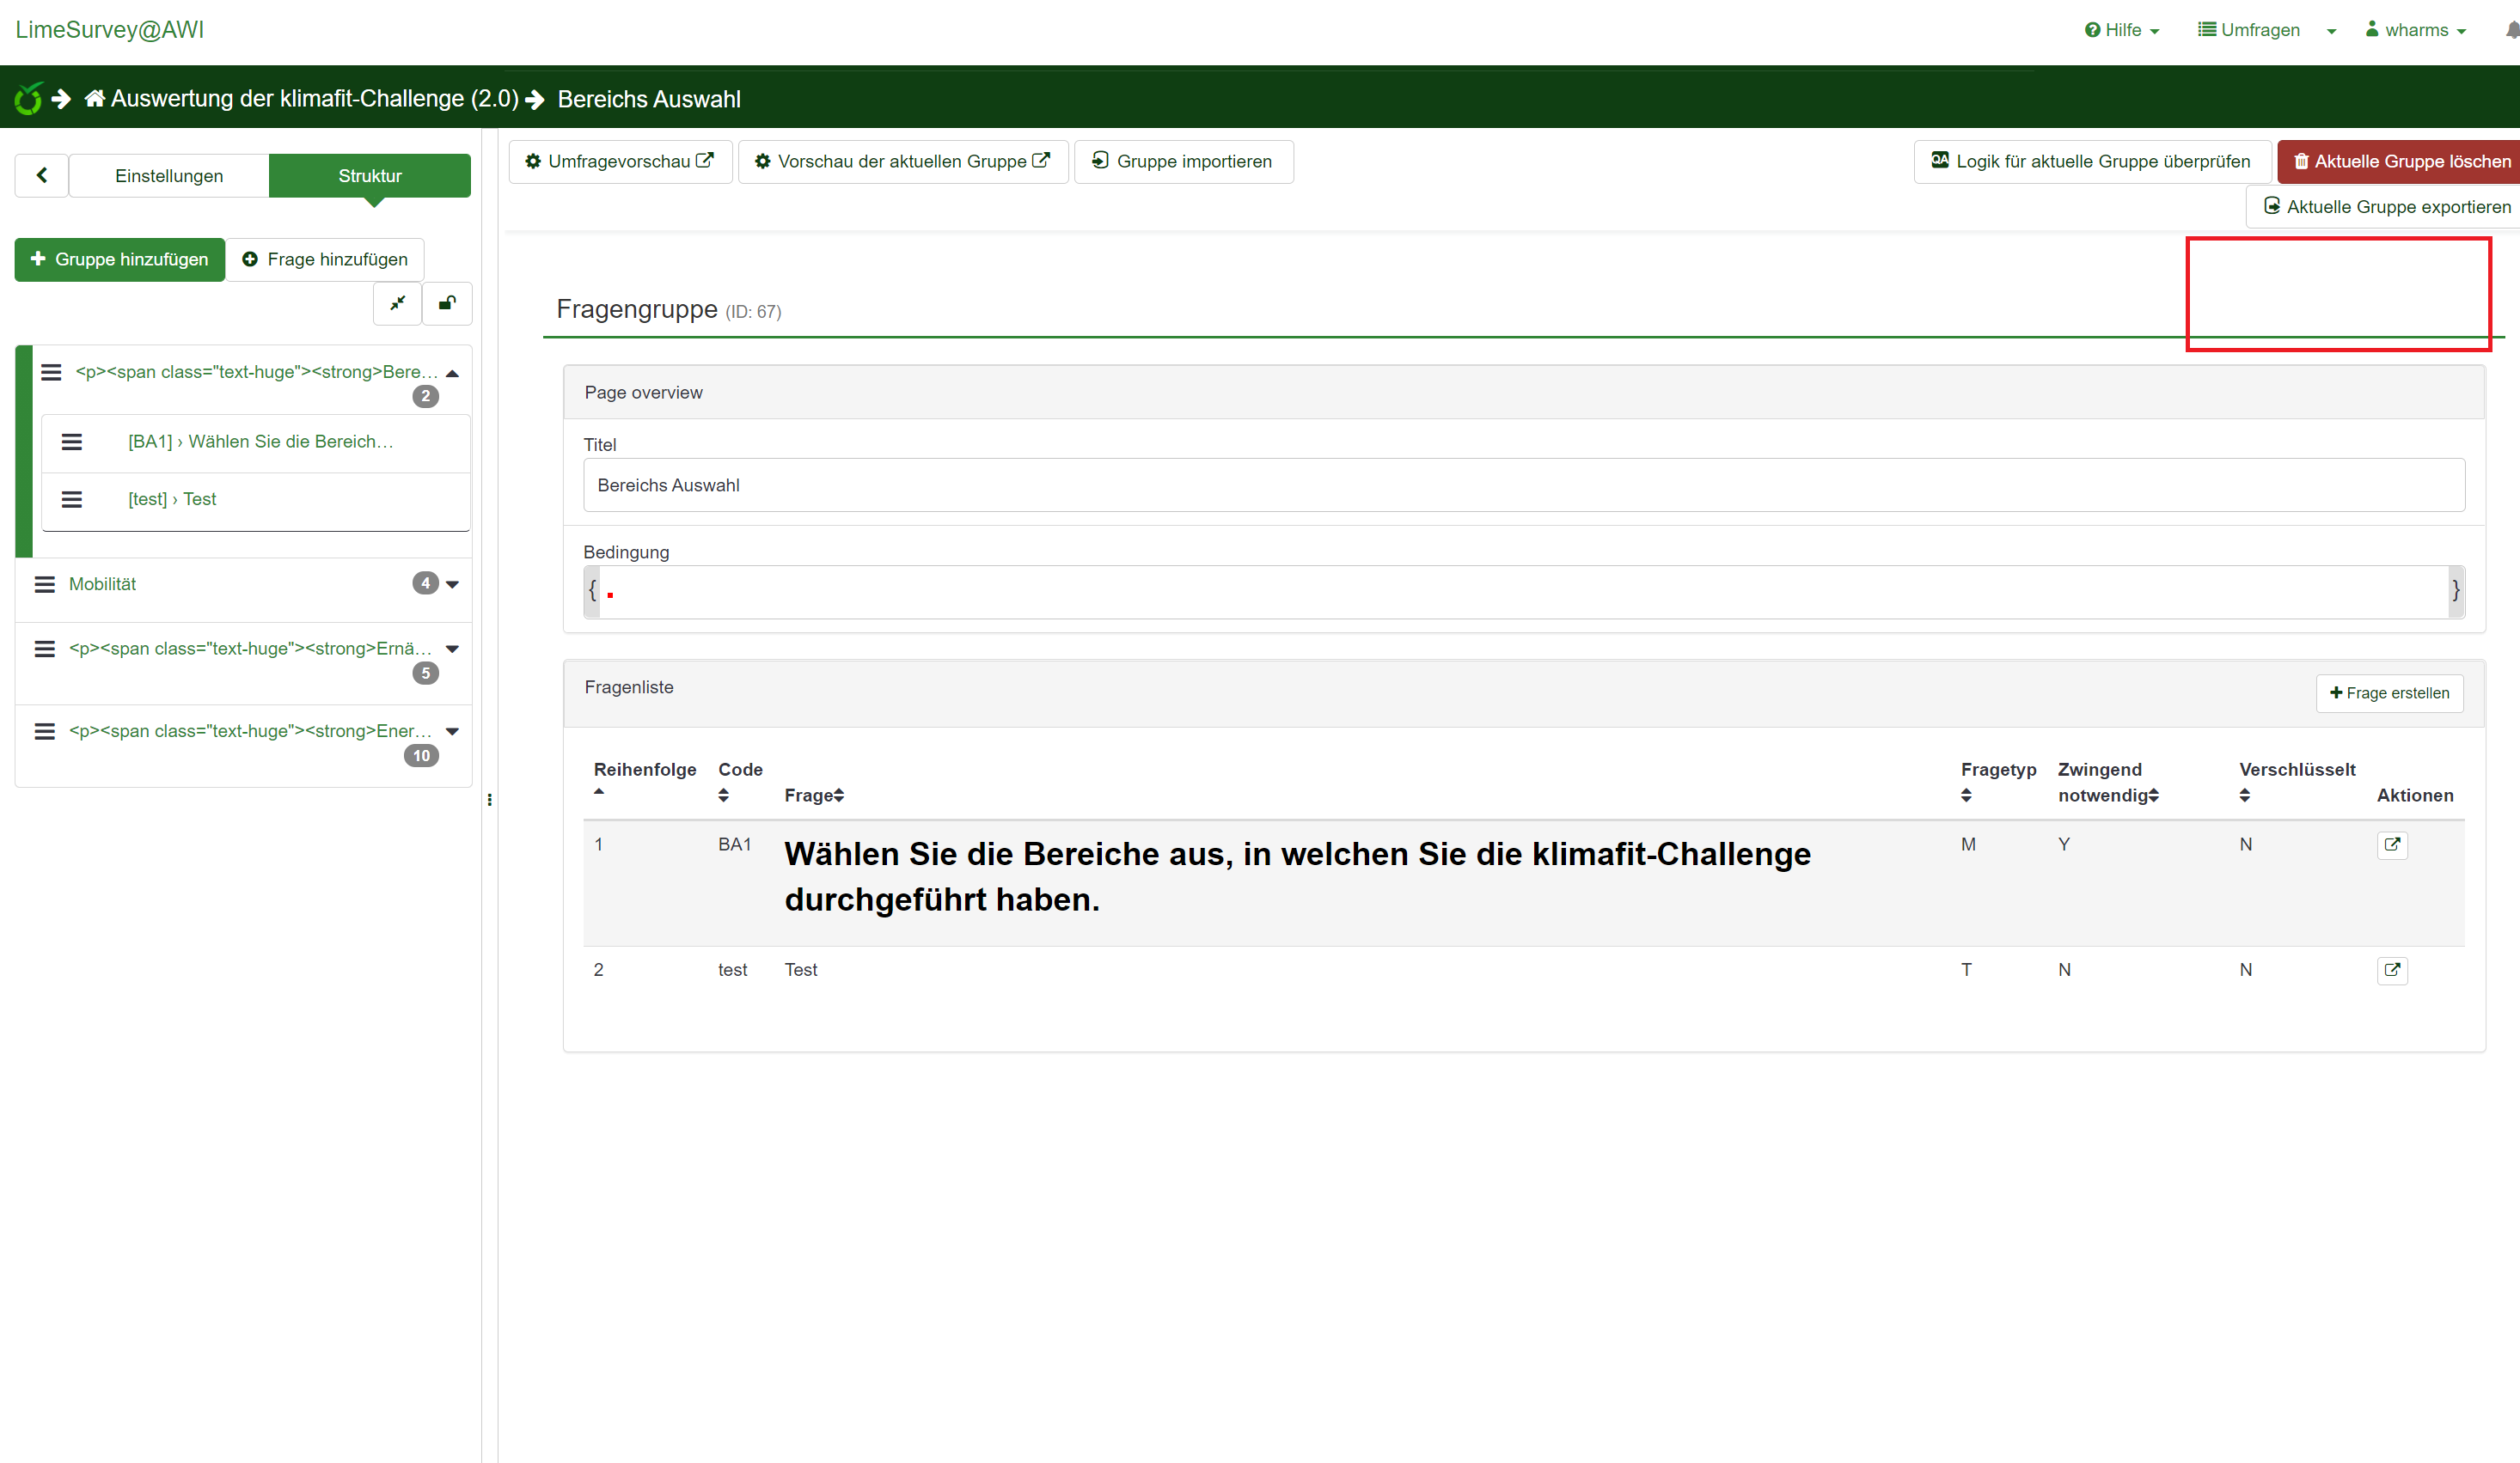
Task: Select the Struktur tab
Action: [369, 175]
